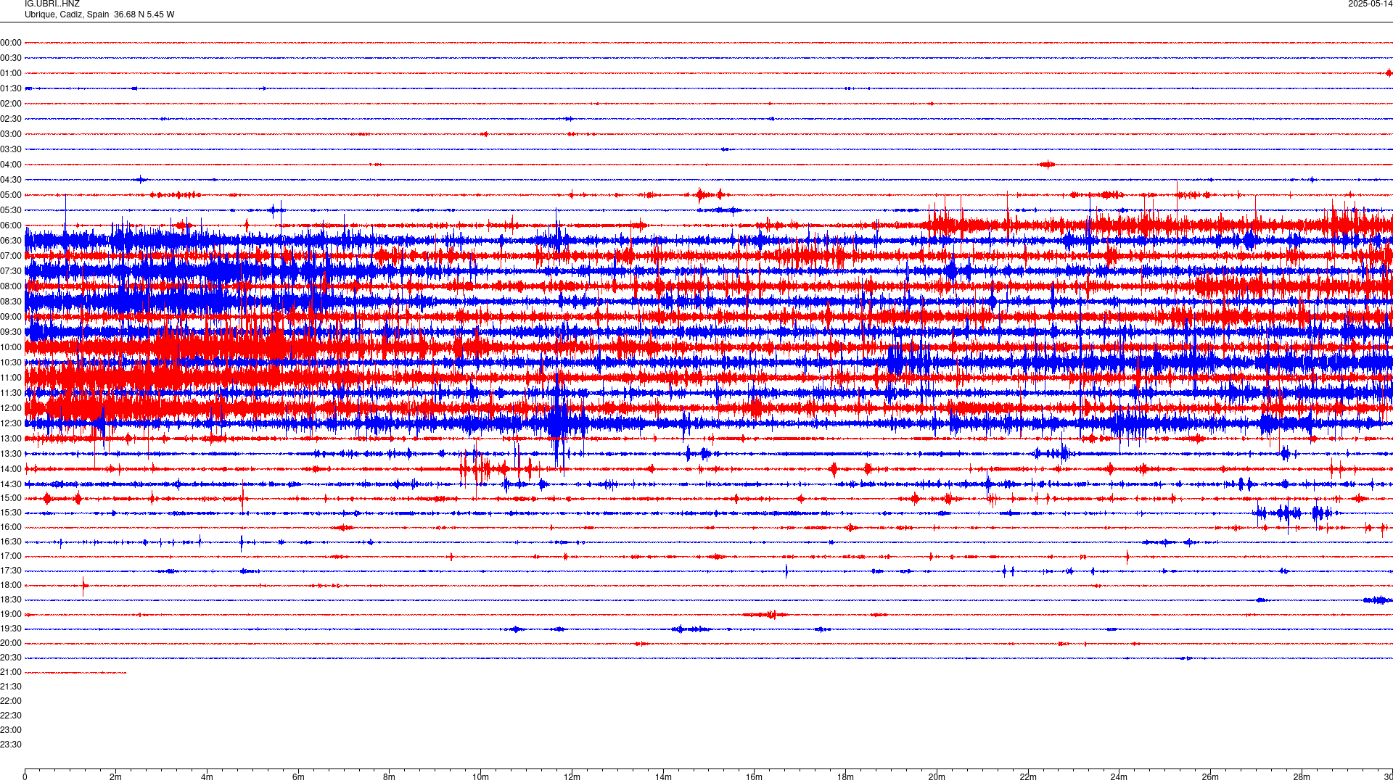The height and width of the screenshot is (783, 1393).
Task: Click the 10m tick on time axis
Action: click(x=481, y=777)
